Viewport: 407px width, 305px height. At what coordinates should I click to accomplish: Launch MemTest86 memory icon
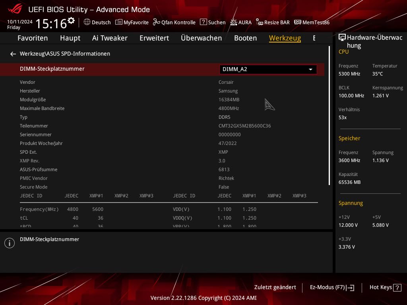pos(297,22)
